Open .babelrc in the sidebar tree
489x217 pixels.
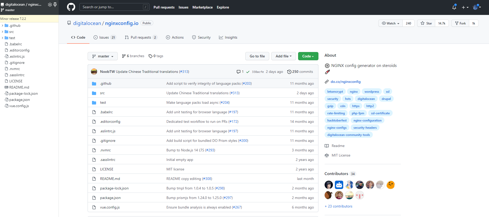pyautogui.click(x=15, y=44)
